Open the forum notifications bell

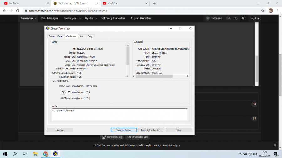tap(236, 18)
